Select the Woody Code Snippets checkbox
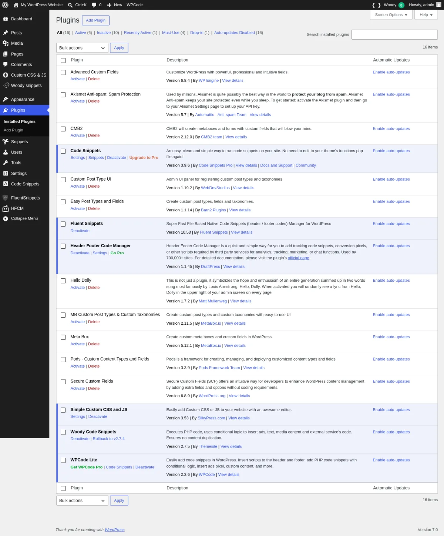 63,432
